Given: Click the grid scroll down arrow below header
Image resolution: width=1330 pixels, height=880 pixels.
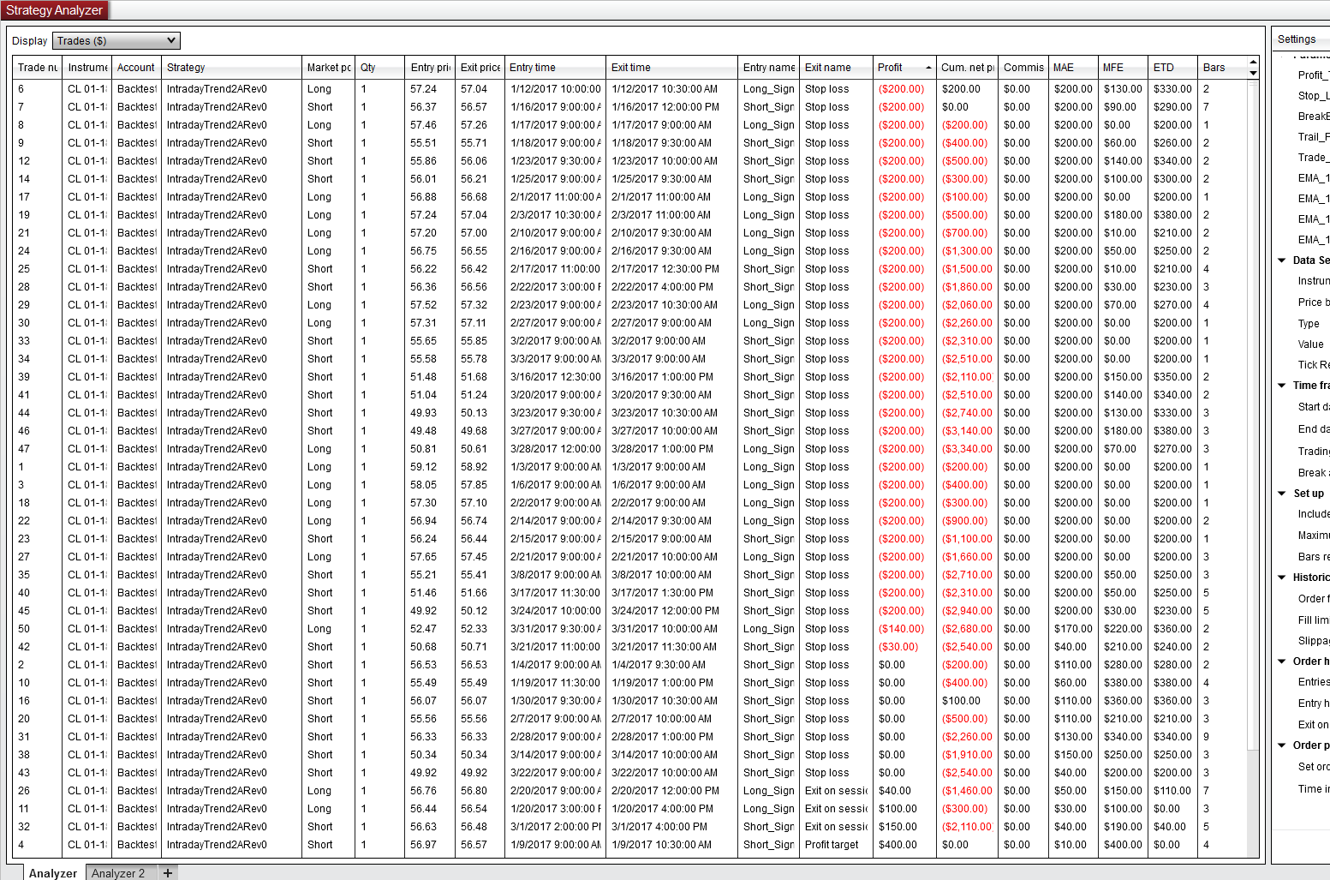Looking at the screenshot, I should tap(1253, 74).
